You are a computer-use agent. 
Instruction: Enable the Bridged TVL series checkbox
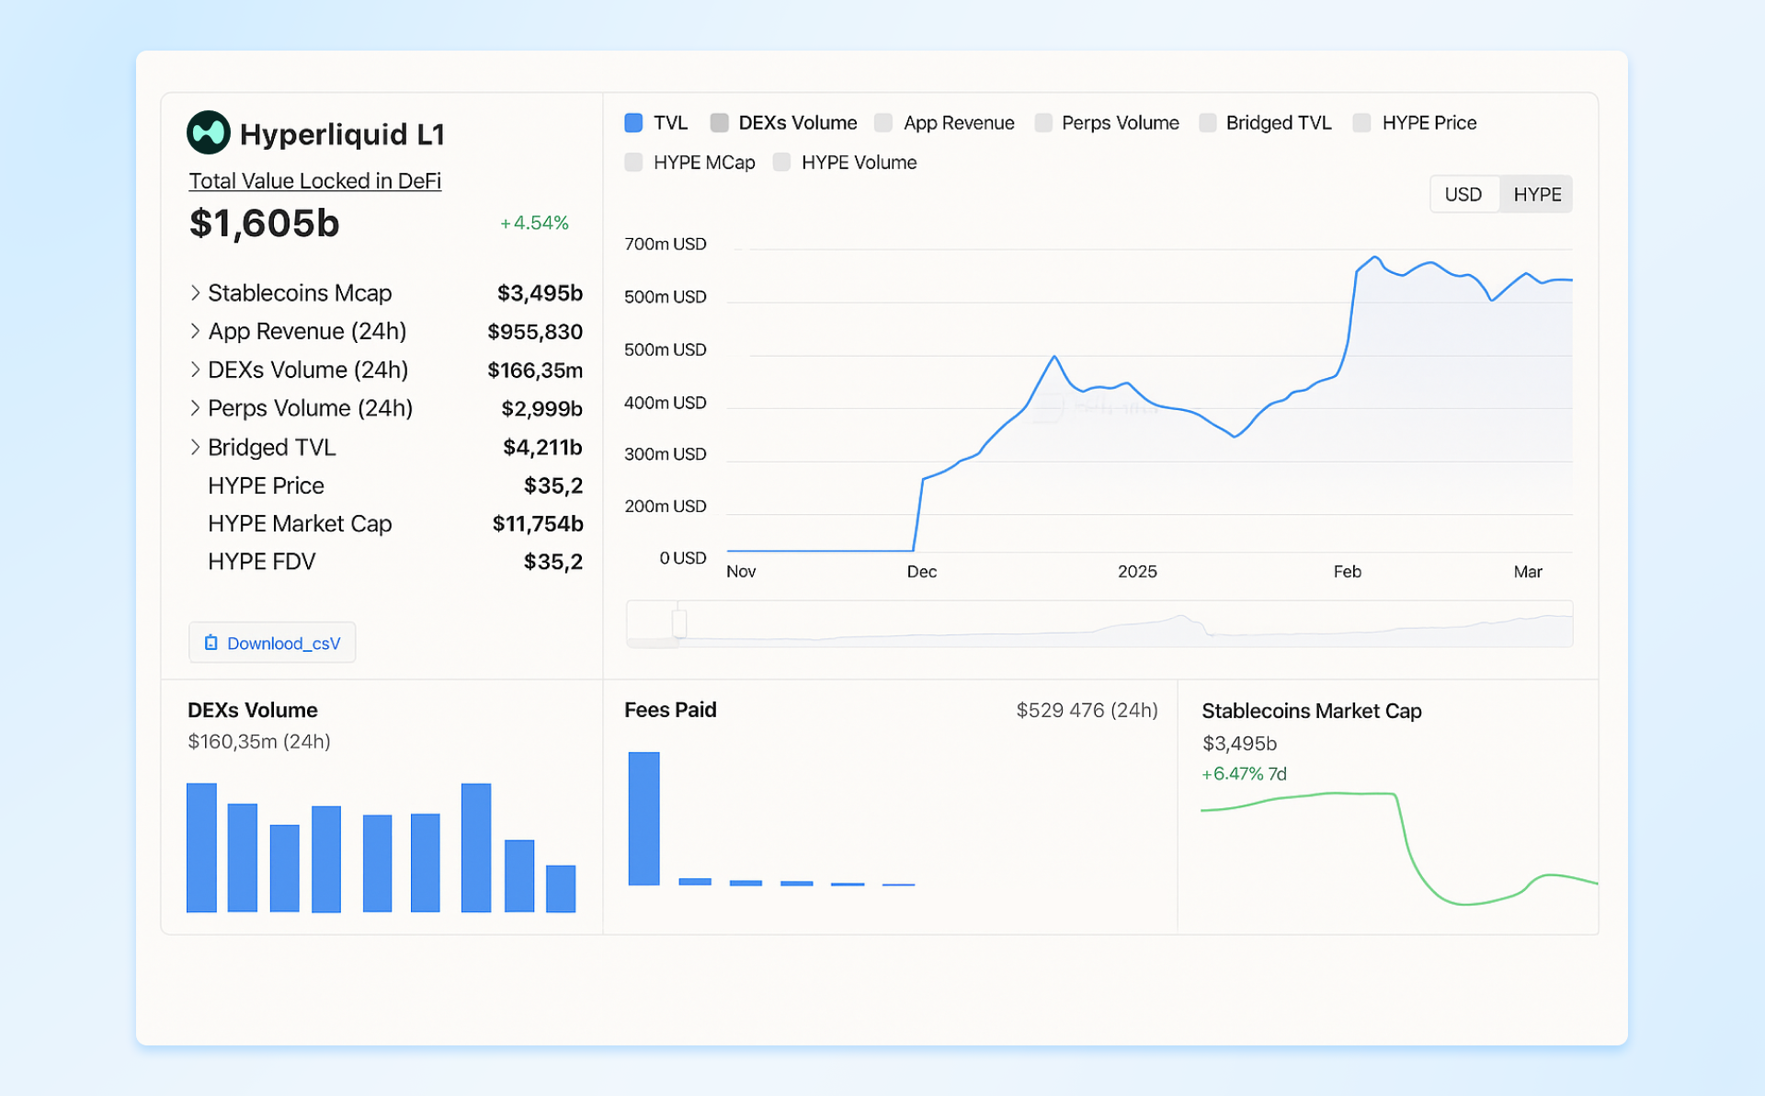tap(1208, 123)
